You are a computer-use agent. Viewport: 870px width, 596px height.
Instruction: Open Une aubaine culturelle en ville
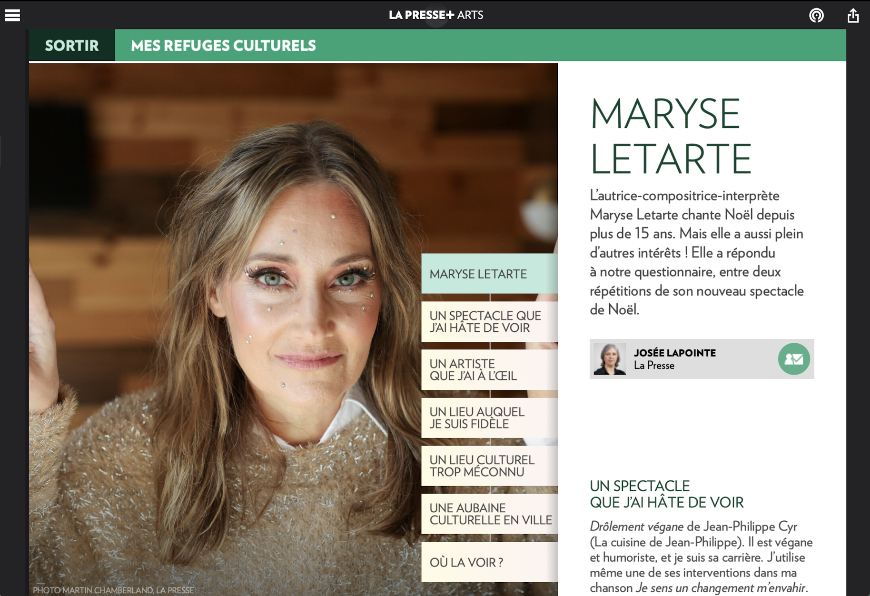489,514
